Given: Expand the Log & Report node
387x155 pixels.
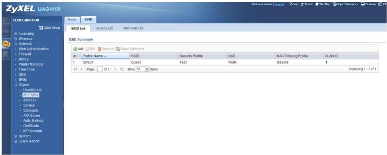Looking at the screenshot, I should pos(15,141).
